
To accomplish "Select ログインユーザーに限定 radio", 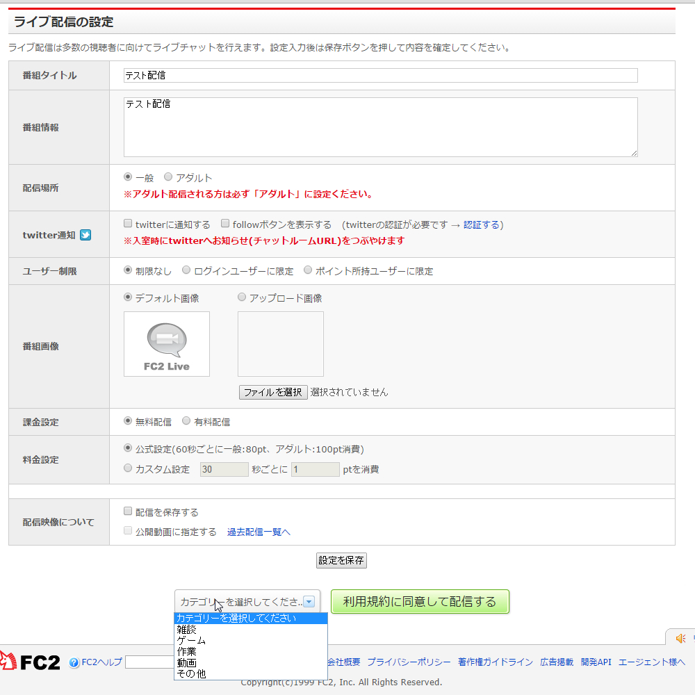I will click(x=186, y=270).
